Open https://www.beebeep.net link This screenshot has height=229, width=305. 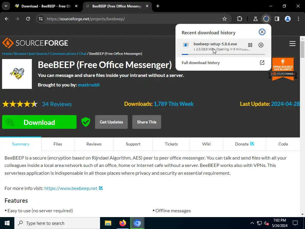(x=71, y=188)
